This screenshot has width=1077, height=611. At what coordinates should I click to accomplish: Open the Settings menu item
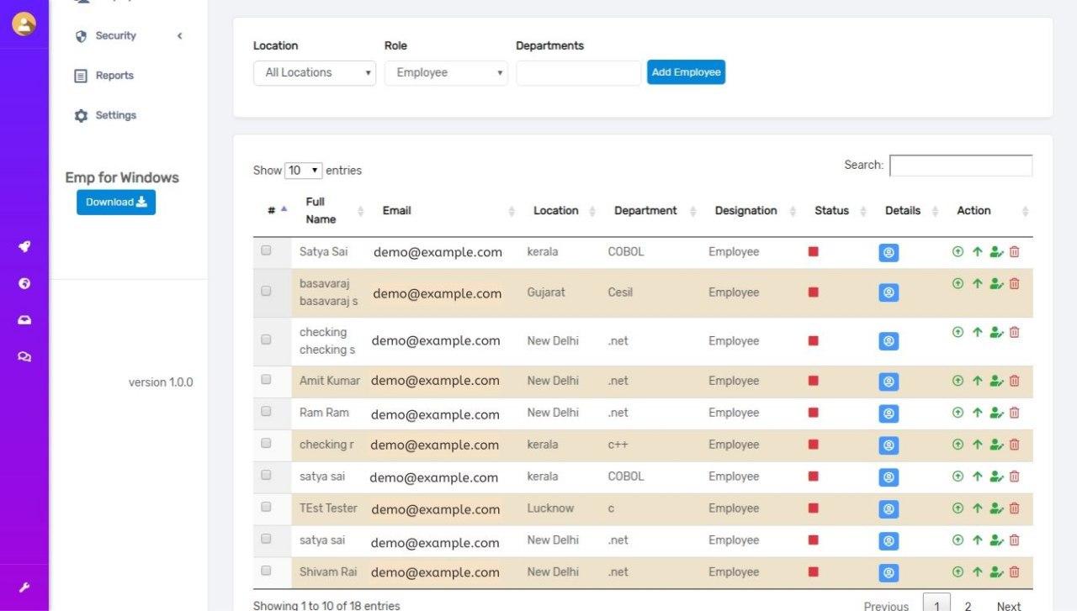(x=115, y=116)
